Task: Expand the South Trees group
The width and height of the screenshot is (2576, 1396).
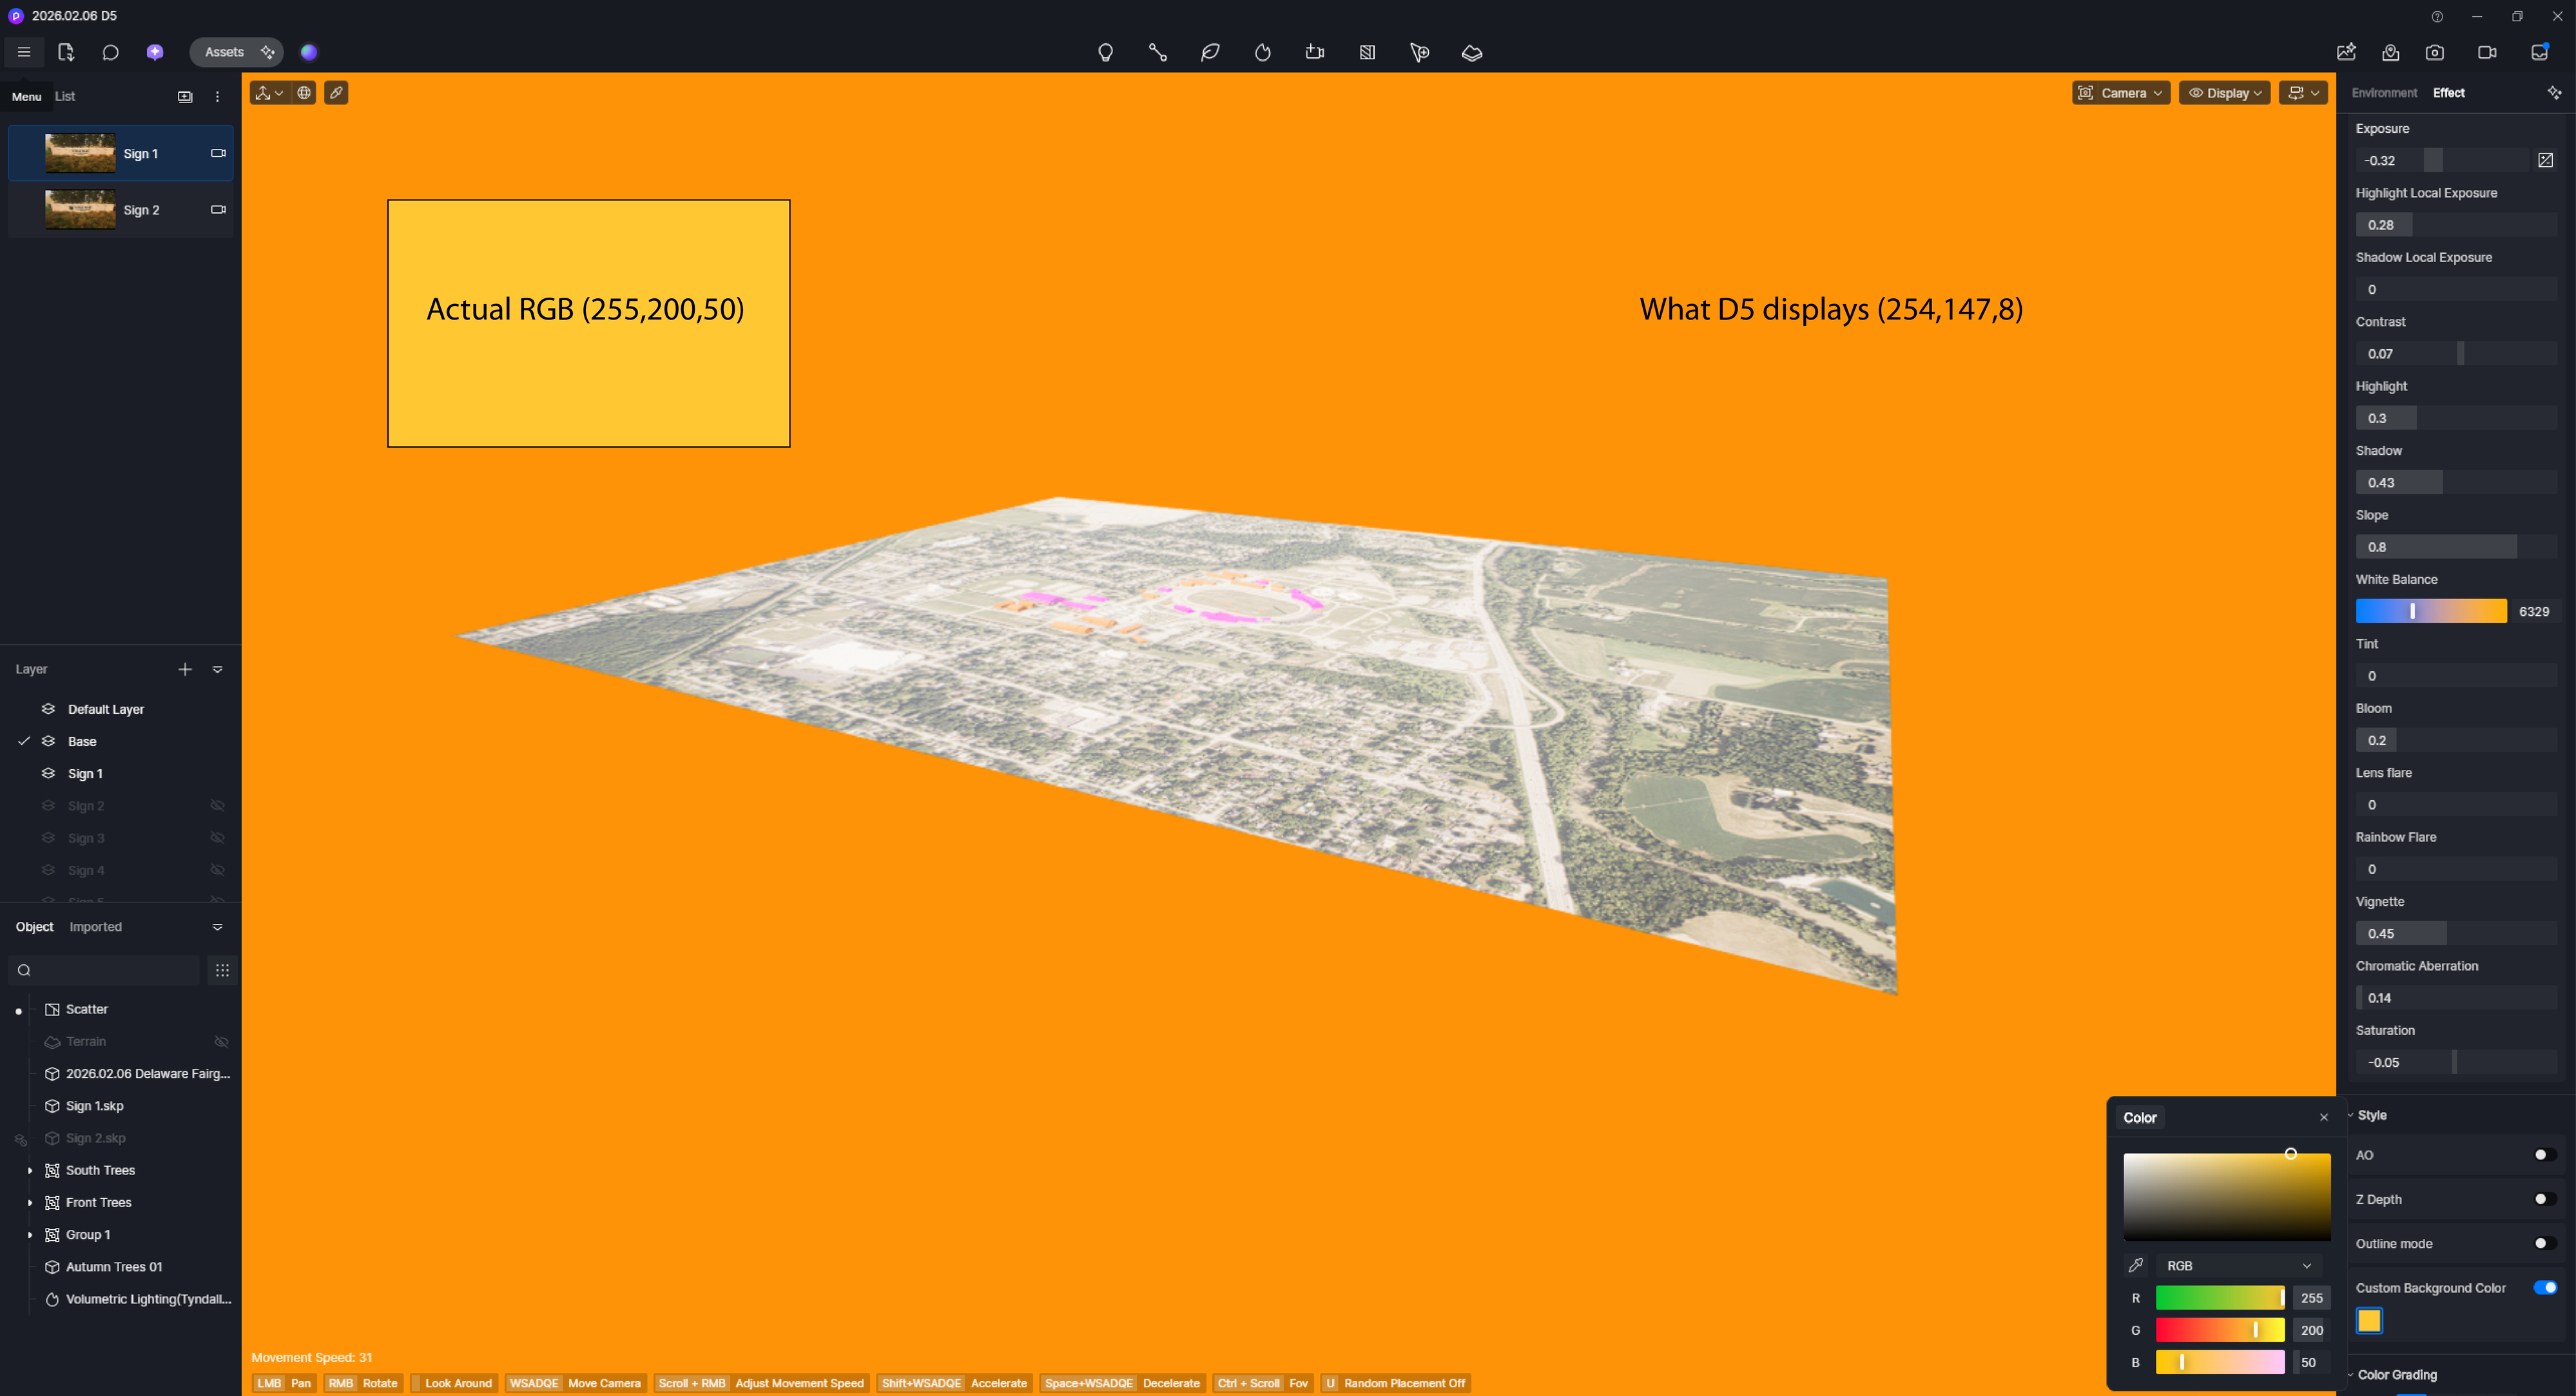Action: coord(30,1170)
